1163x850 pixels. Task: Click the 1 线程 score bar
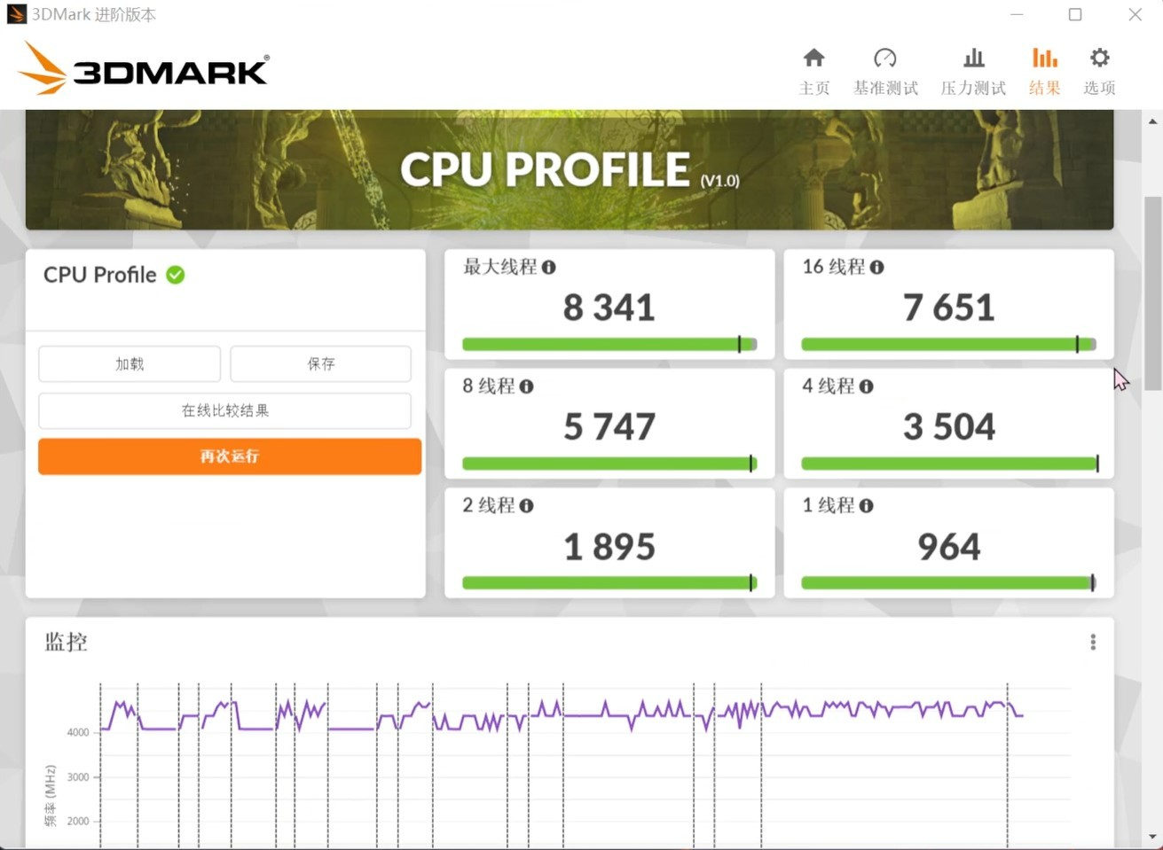point(948,582)
